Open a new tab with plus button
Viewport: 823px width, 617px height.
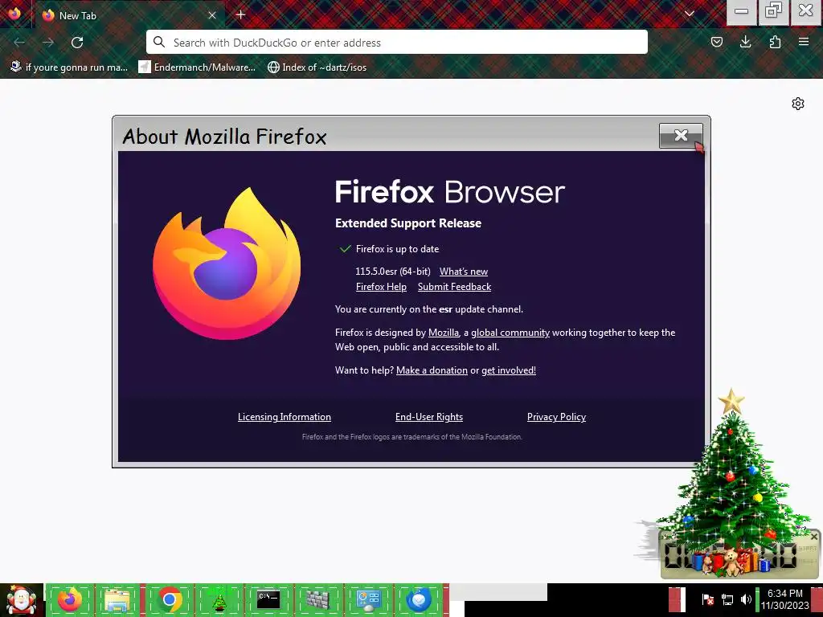tap(241, 14)
